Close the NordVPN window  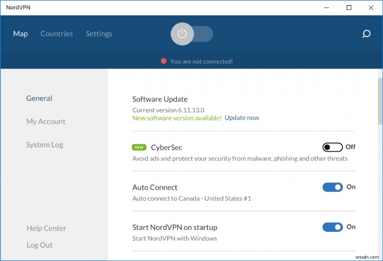pyautogui.click(x=371, y=8)
